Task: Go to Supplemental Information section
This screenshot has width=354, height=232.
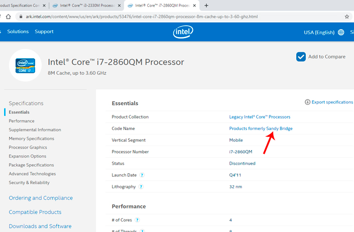Action: click(35, 130)
